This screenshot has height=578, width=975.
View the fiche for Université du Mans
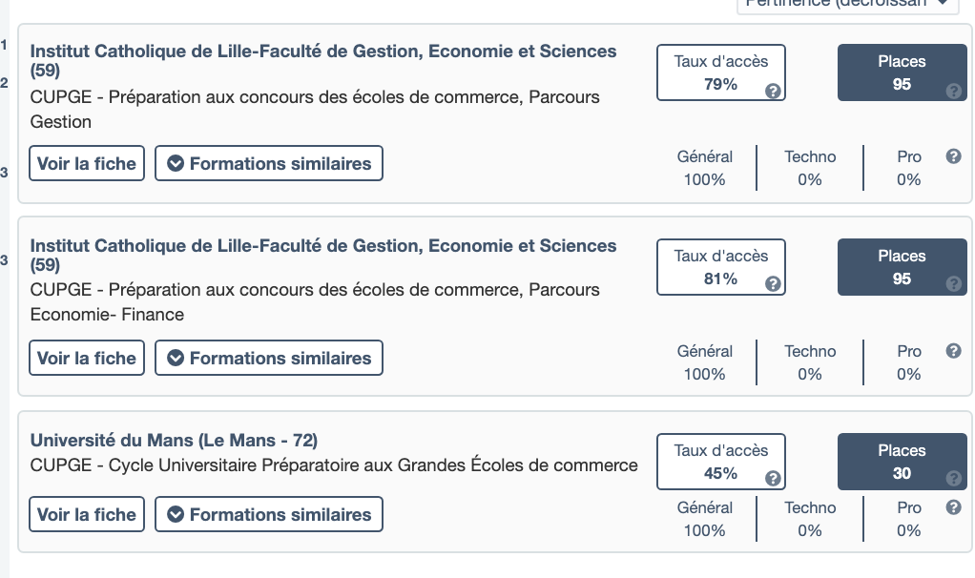pos(87,514)
